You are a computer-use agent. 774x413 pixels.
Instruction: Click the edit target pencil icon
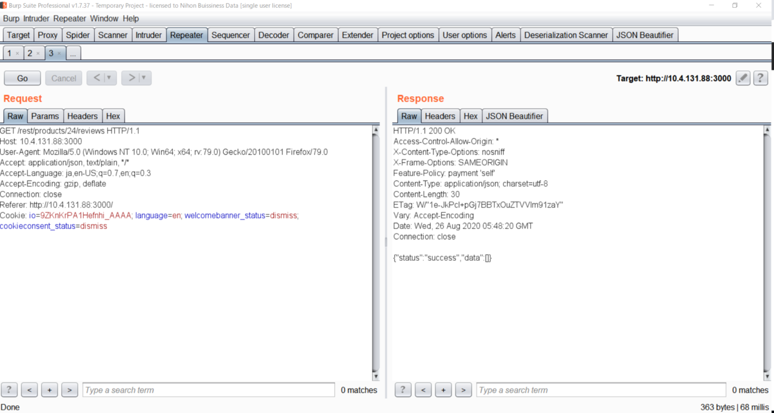(743, 78)
